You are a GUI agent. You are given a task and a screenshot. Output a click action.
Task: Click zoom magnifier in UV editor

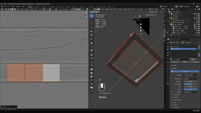(86, 13)
